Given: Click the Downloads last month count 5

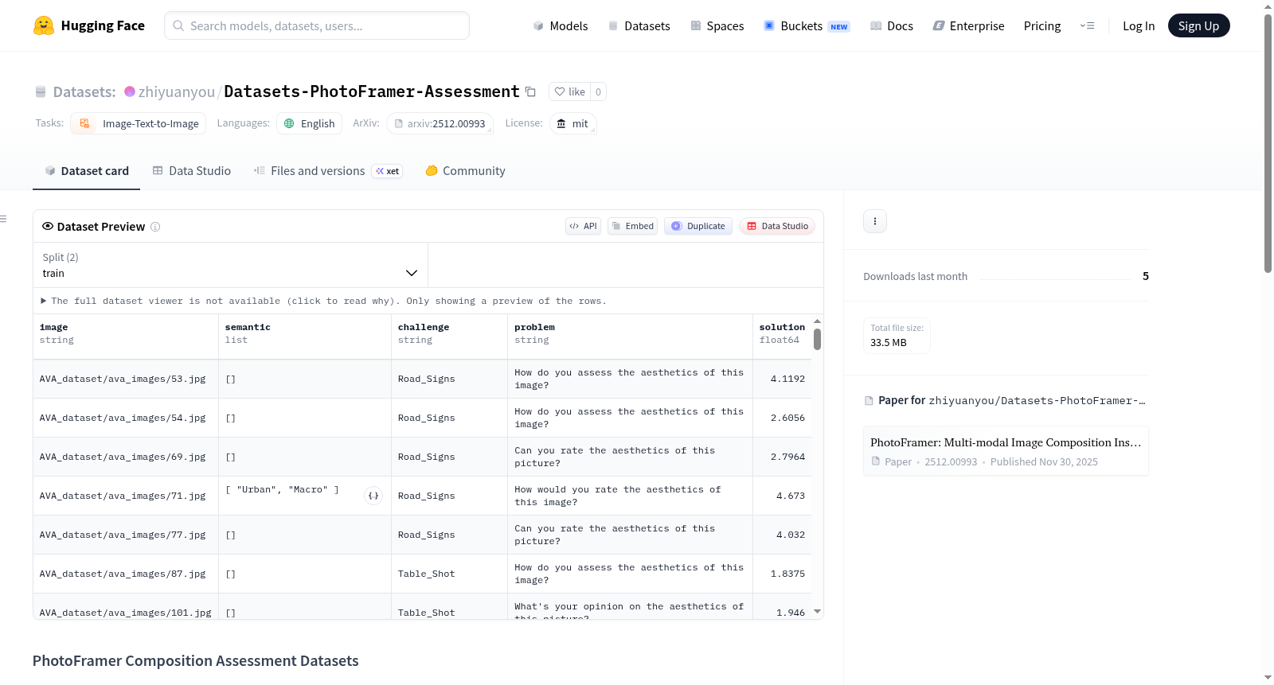Looking at the screenshot, I should pos(1146,276).
